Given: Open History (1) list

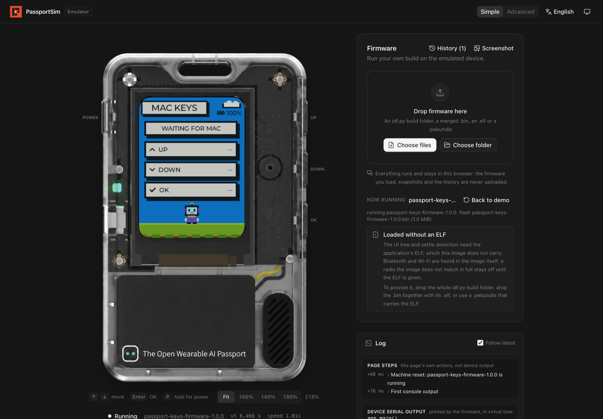Looking at the screenshot, I should pos(448,48).
